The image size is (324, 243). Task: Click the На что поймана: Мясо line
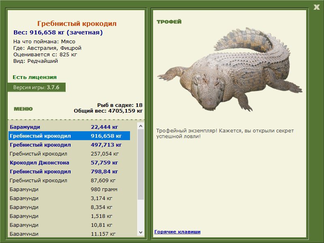[44, 42]
